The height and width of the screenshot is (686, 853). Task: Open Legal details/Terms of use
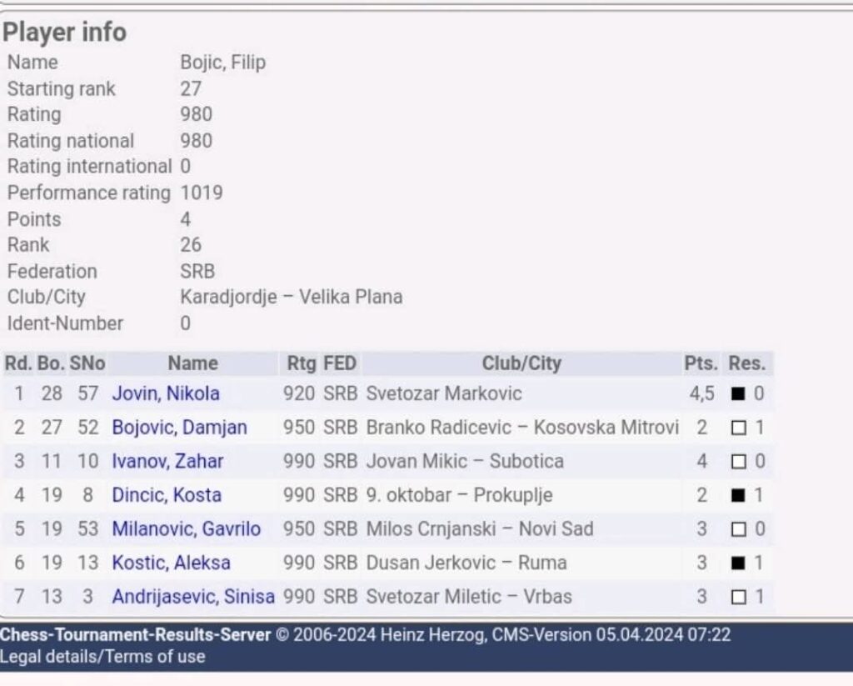click(102, 656)
